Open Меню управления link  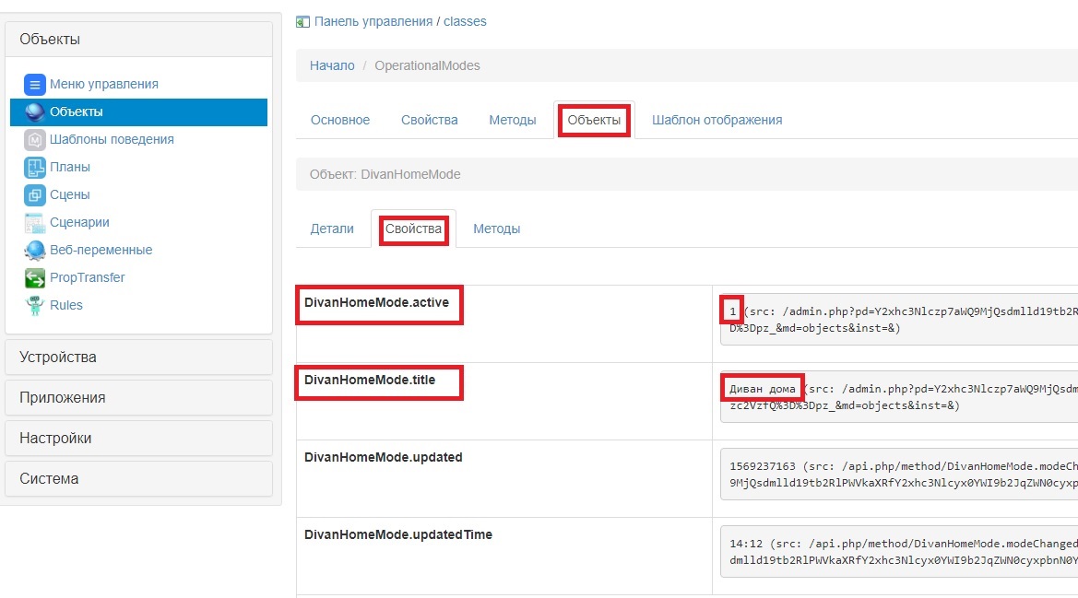tap(104, 84)
